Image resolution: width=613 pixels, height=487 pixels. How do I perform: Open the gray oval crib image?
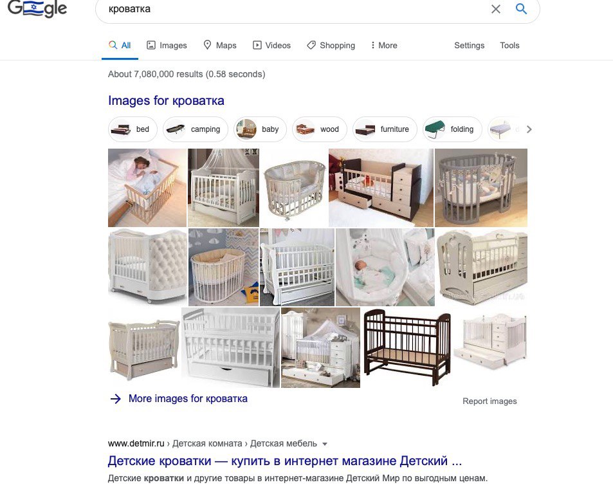tap(481, 188)
